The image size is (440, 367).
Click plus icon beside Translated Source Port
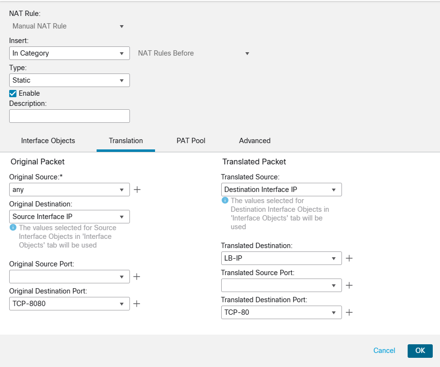349,285
